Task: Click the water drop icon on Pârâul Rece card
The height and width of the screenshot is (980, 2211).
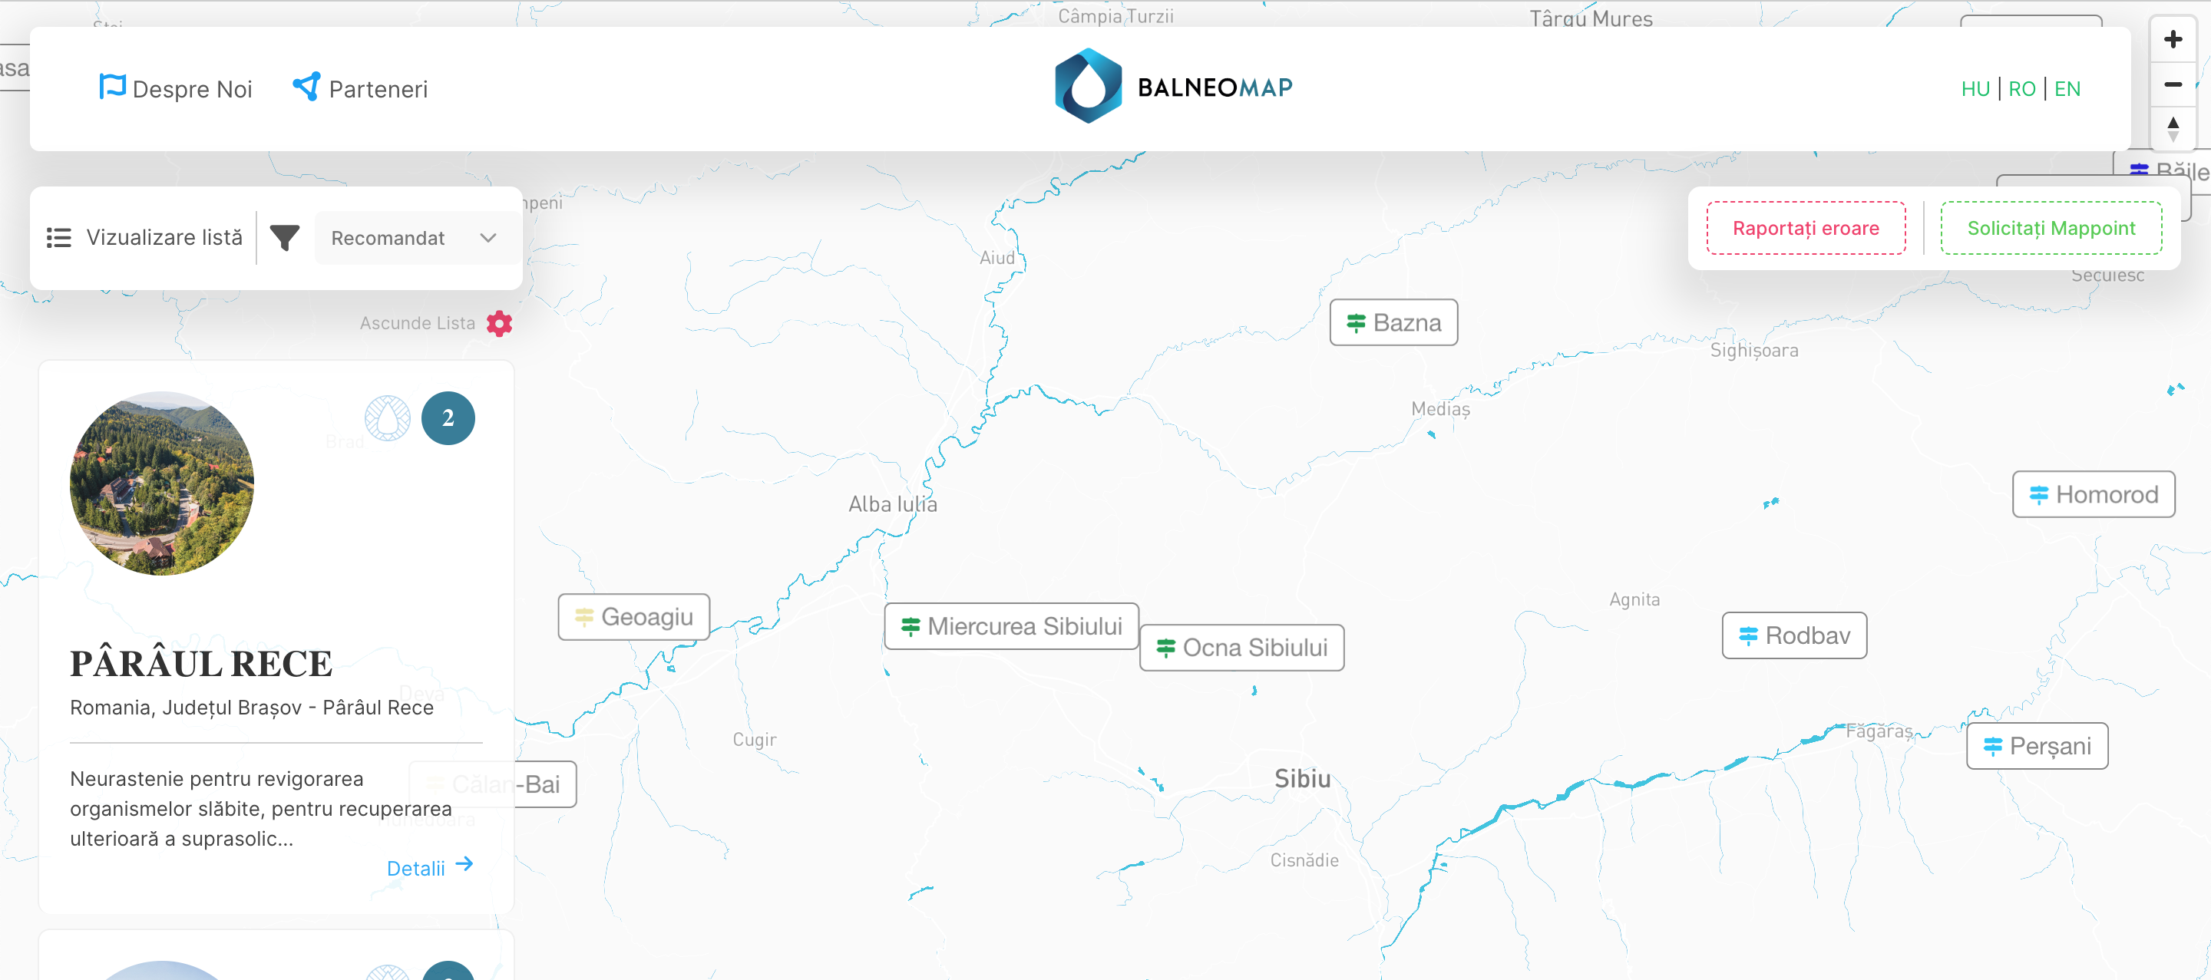Action: click(x=387, y=418)
